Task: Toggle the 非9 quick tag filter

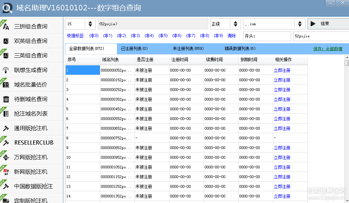Action: pyautogui.click(x=218, y=36)
